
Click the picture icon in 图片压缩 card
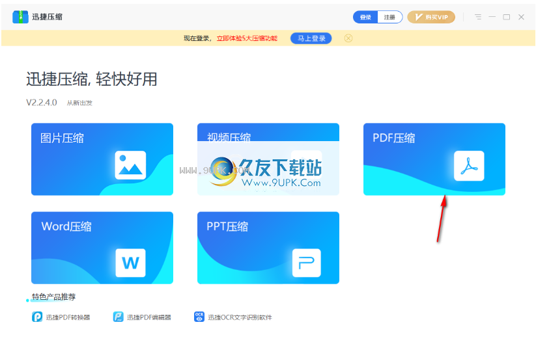130,165
